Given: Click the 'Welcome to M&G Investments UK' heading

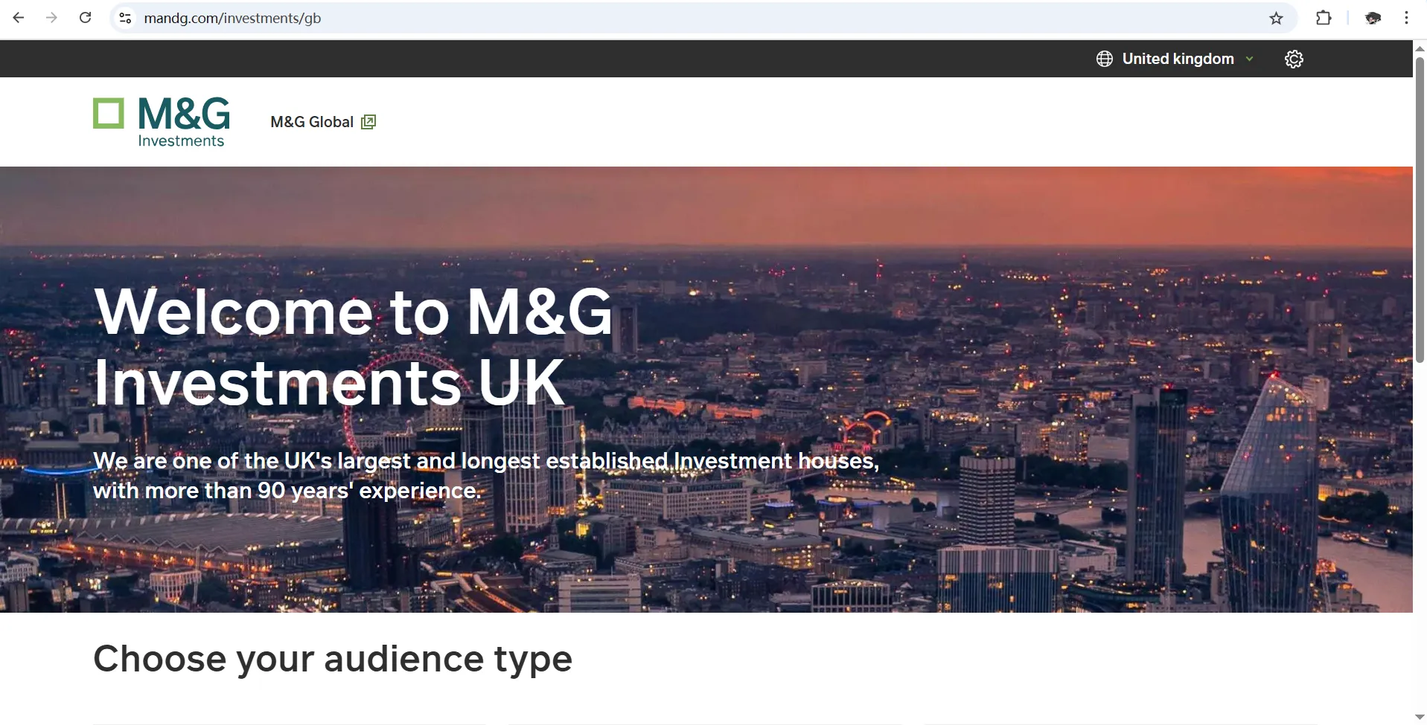Looking at the screenshot, I should click(x=353, y=347).
